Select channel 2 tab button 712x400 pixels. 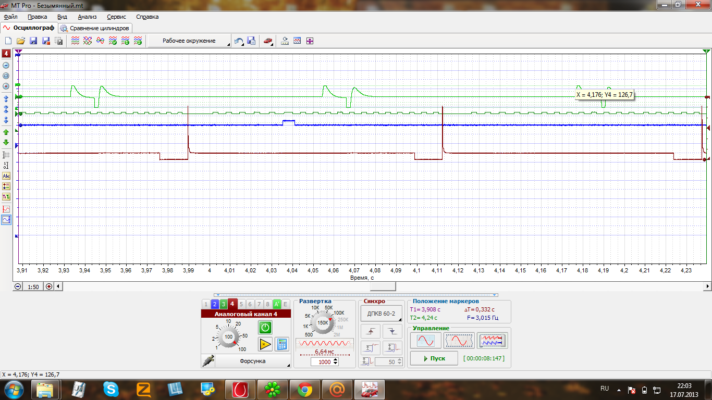[x=214, y=304]
